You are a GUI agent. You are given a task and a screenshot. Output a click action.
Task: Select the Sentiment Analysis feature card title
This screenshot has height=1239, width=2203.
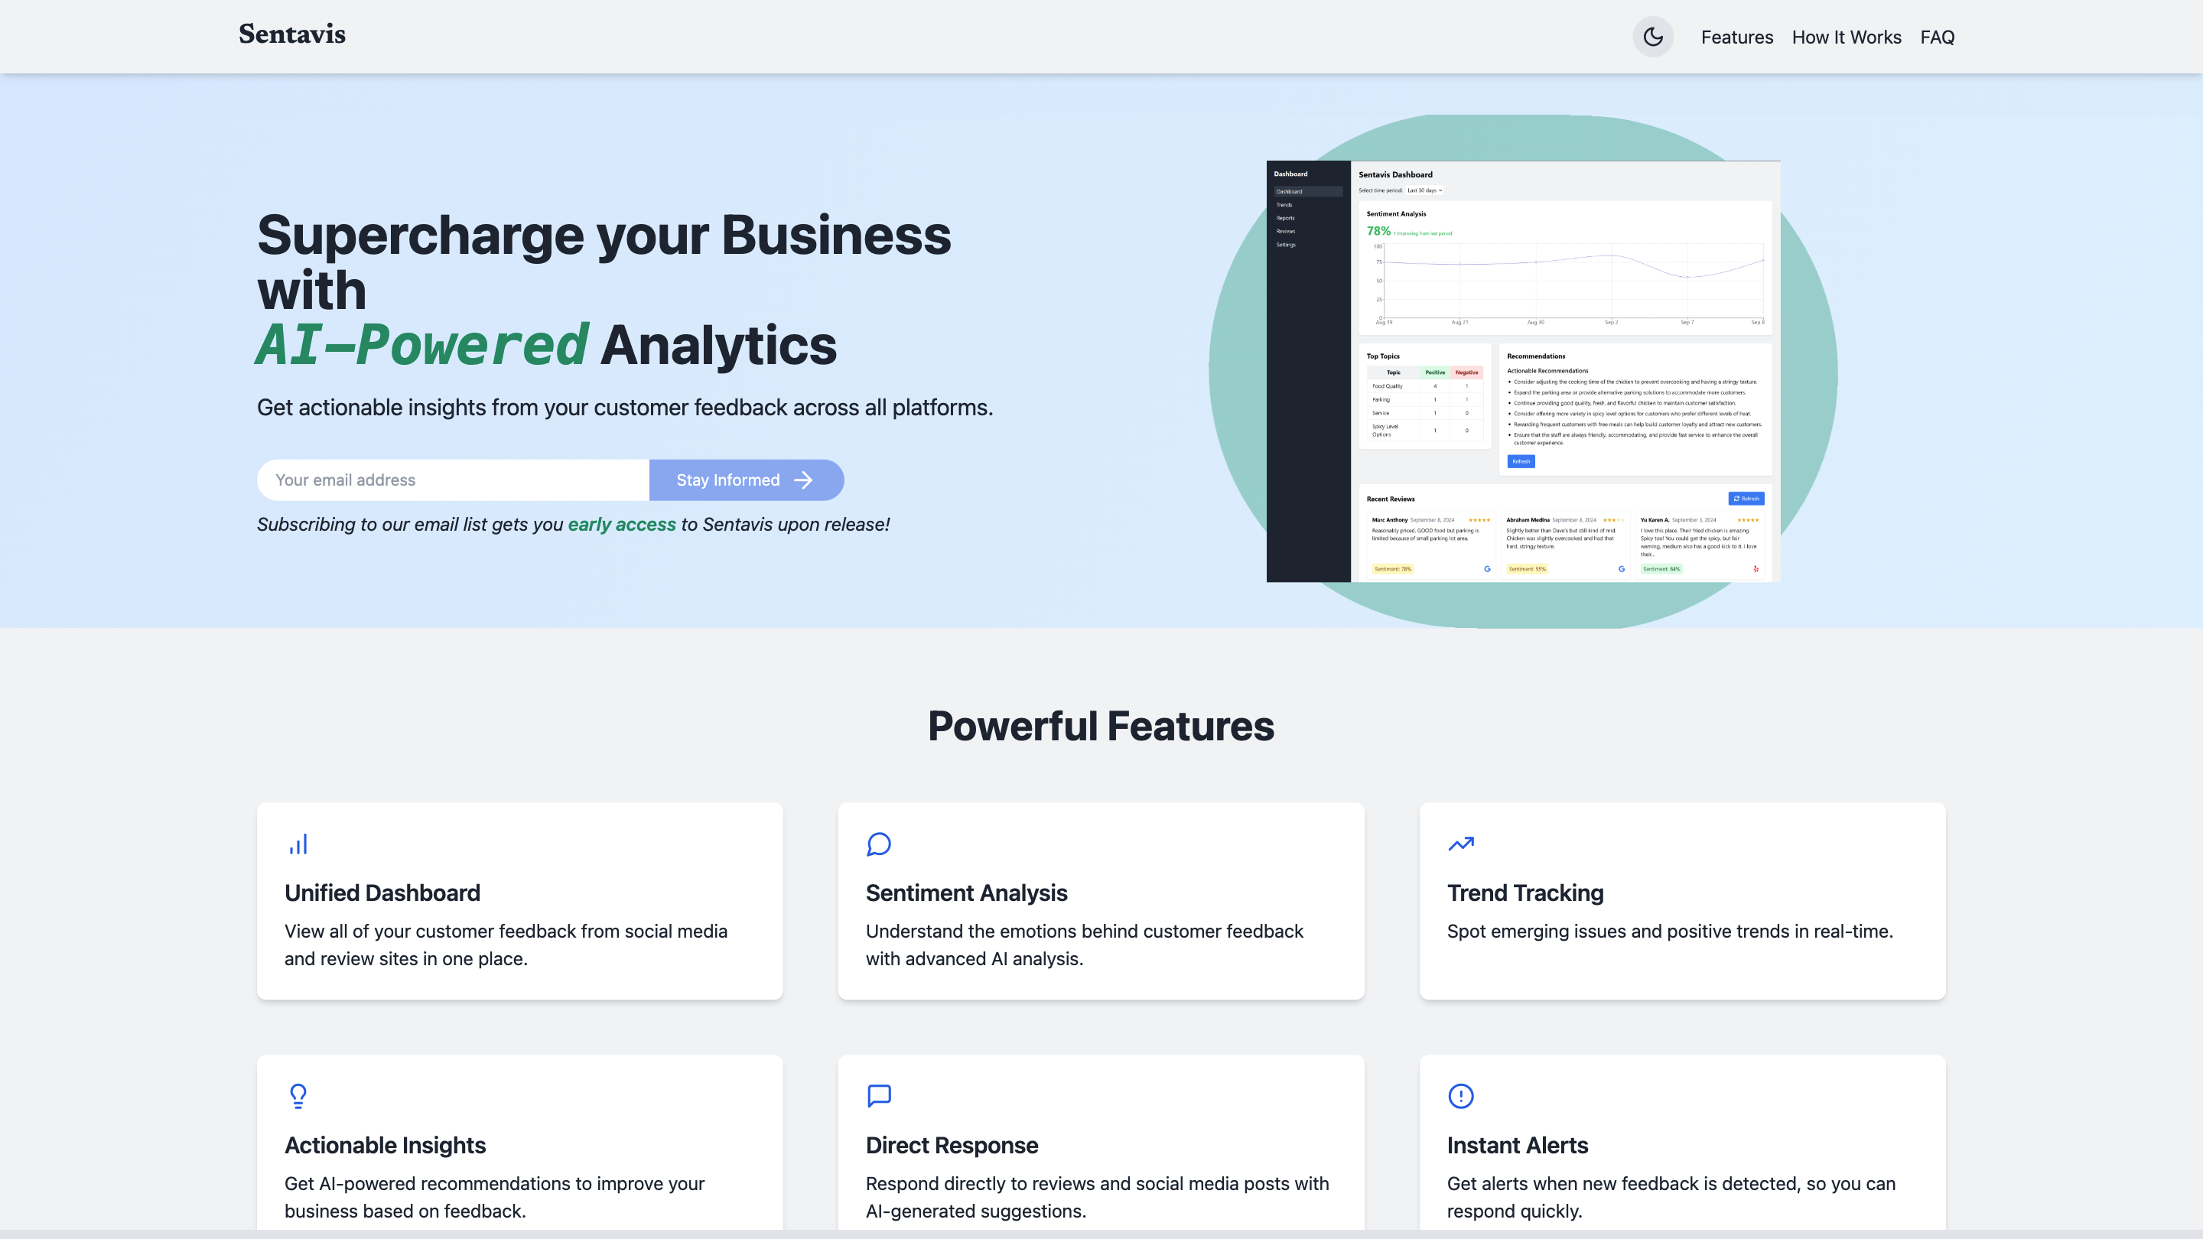click(966, 893)
